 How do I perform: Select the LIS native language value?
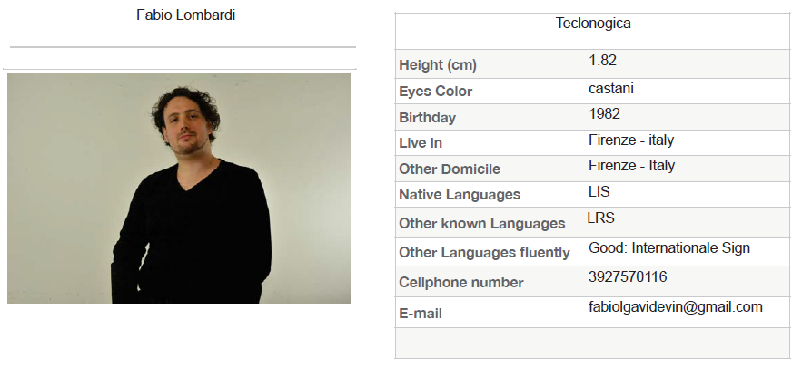click(x=599, y=191)
